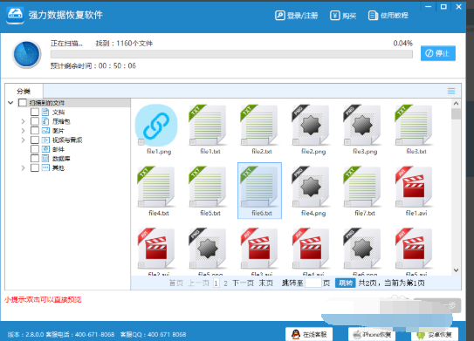Click the 购买 purchase button
The height and width of the screenshot is (341, 474).
[x=343, y=16]
